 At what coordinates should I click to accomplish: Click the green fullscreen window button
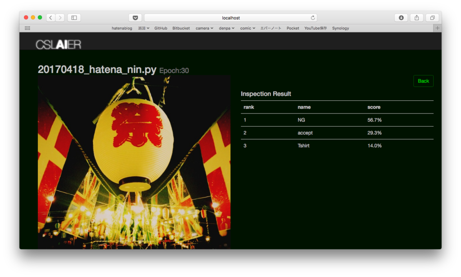click(x=40, y=18)
